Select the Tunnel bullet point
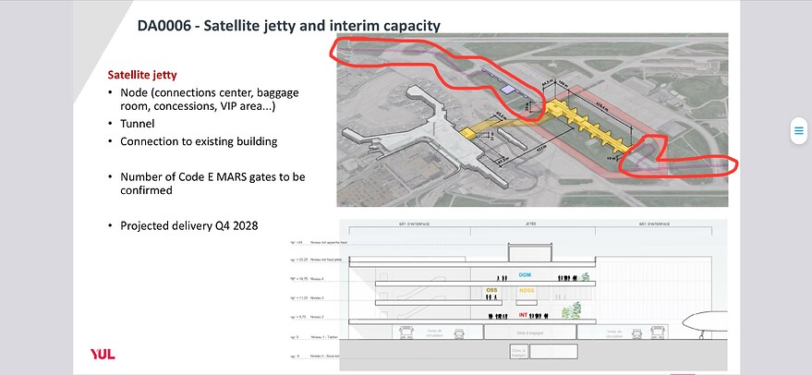Screen dimensions: 812x375 click(x=139, y=124)
